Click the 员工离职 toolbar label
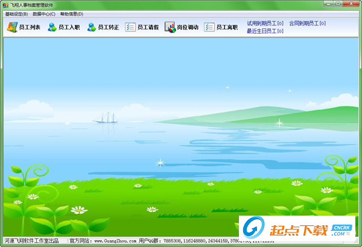362x247 pixels. tap(227, 27)
